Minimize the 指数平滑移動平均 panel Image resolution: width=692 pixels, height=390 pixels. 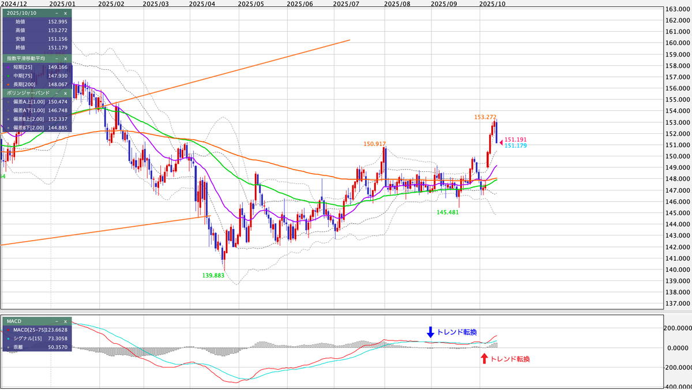(56, 59)
